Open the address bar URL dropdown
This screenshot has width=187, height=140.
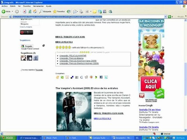(165, 17)
